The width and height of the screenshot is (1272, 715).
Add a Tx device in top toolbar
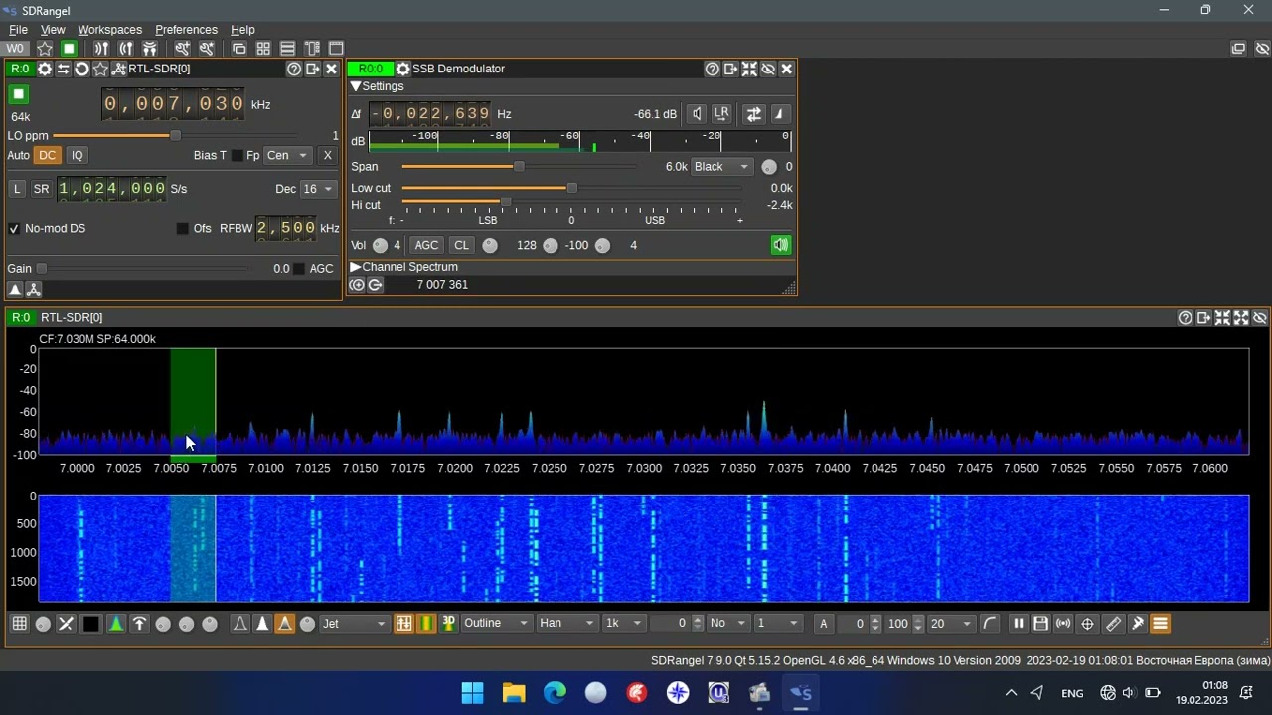(x=125, y=49)
